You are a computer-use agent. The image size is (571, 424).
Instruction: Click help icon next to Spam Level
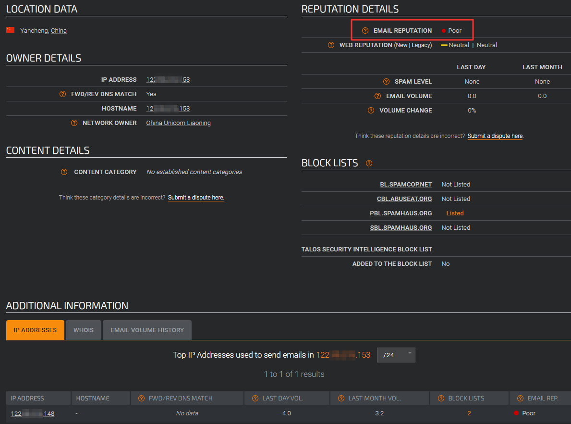point(386,82)
